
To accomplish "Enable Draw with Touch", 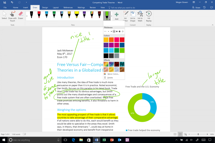I will tap(12, 16).
